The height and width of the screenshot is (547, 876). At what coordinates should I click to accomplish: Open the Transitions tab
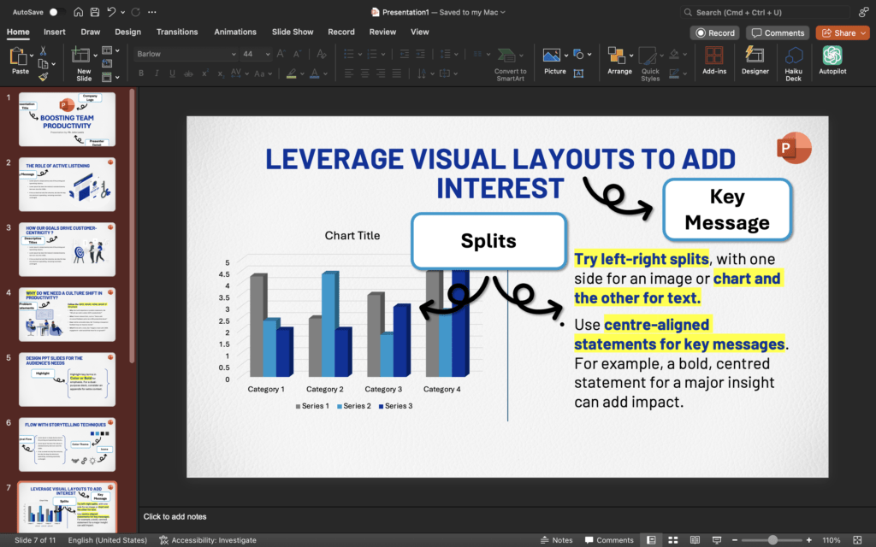pyautogui.click(x=177, y=32)
